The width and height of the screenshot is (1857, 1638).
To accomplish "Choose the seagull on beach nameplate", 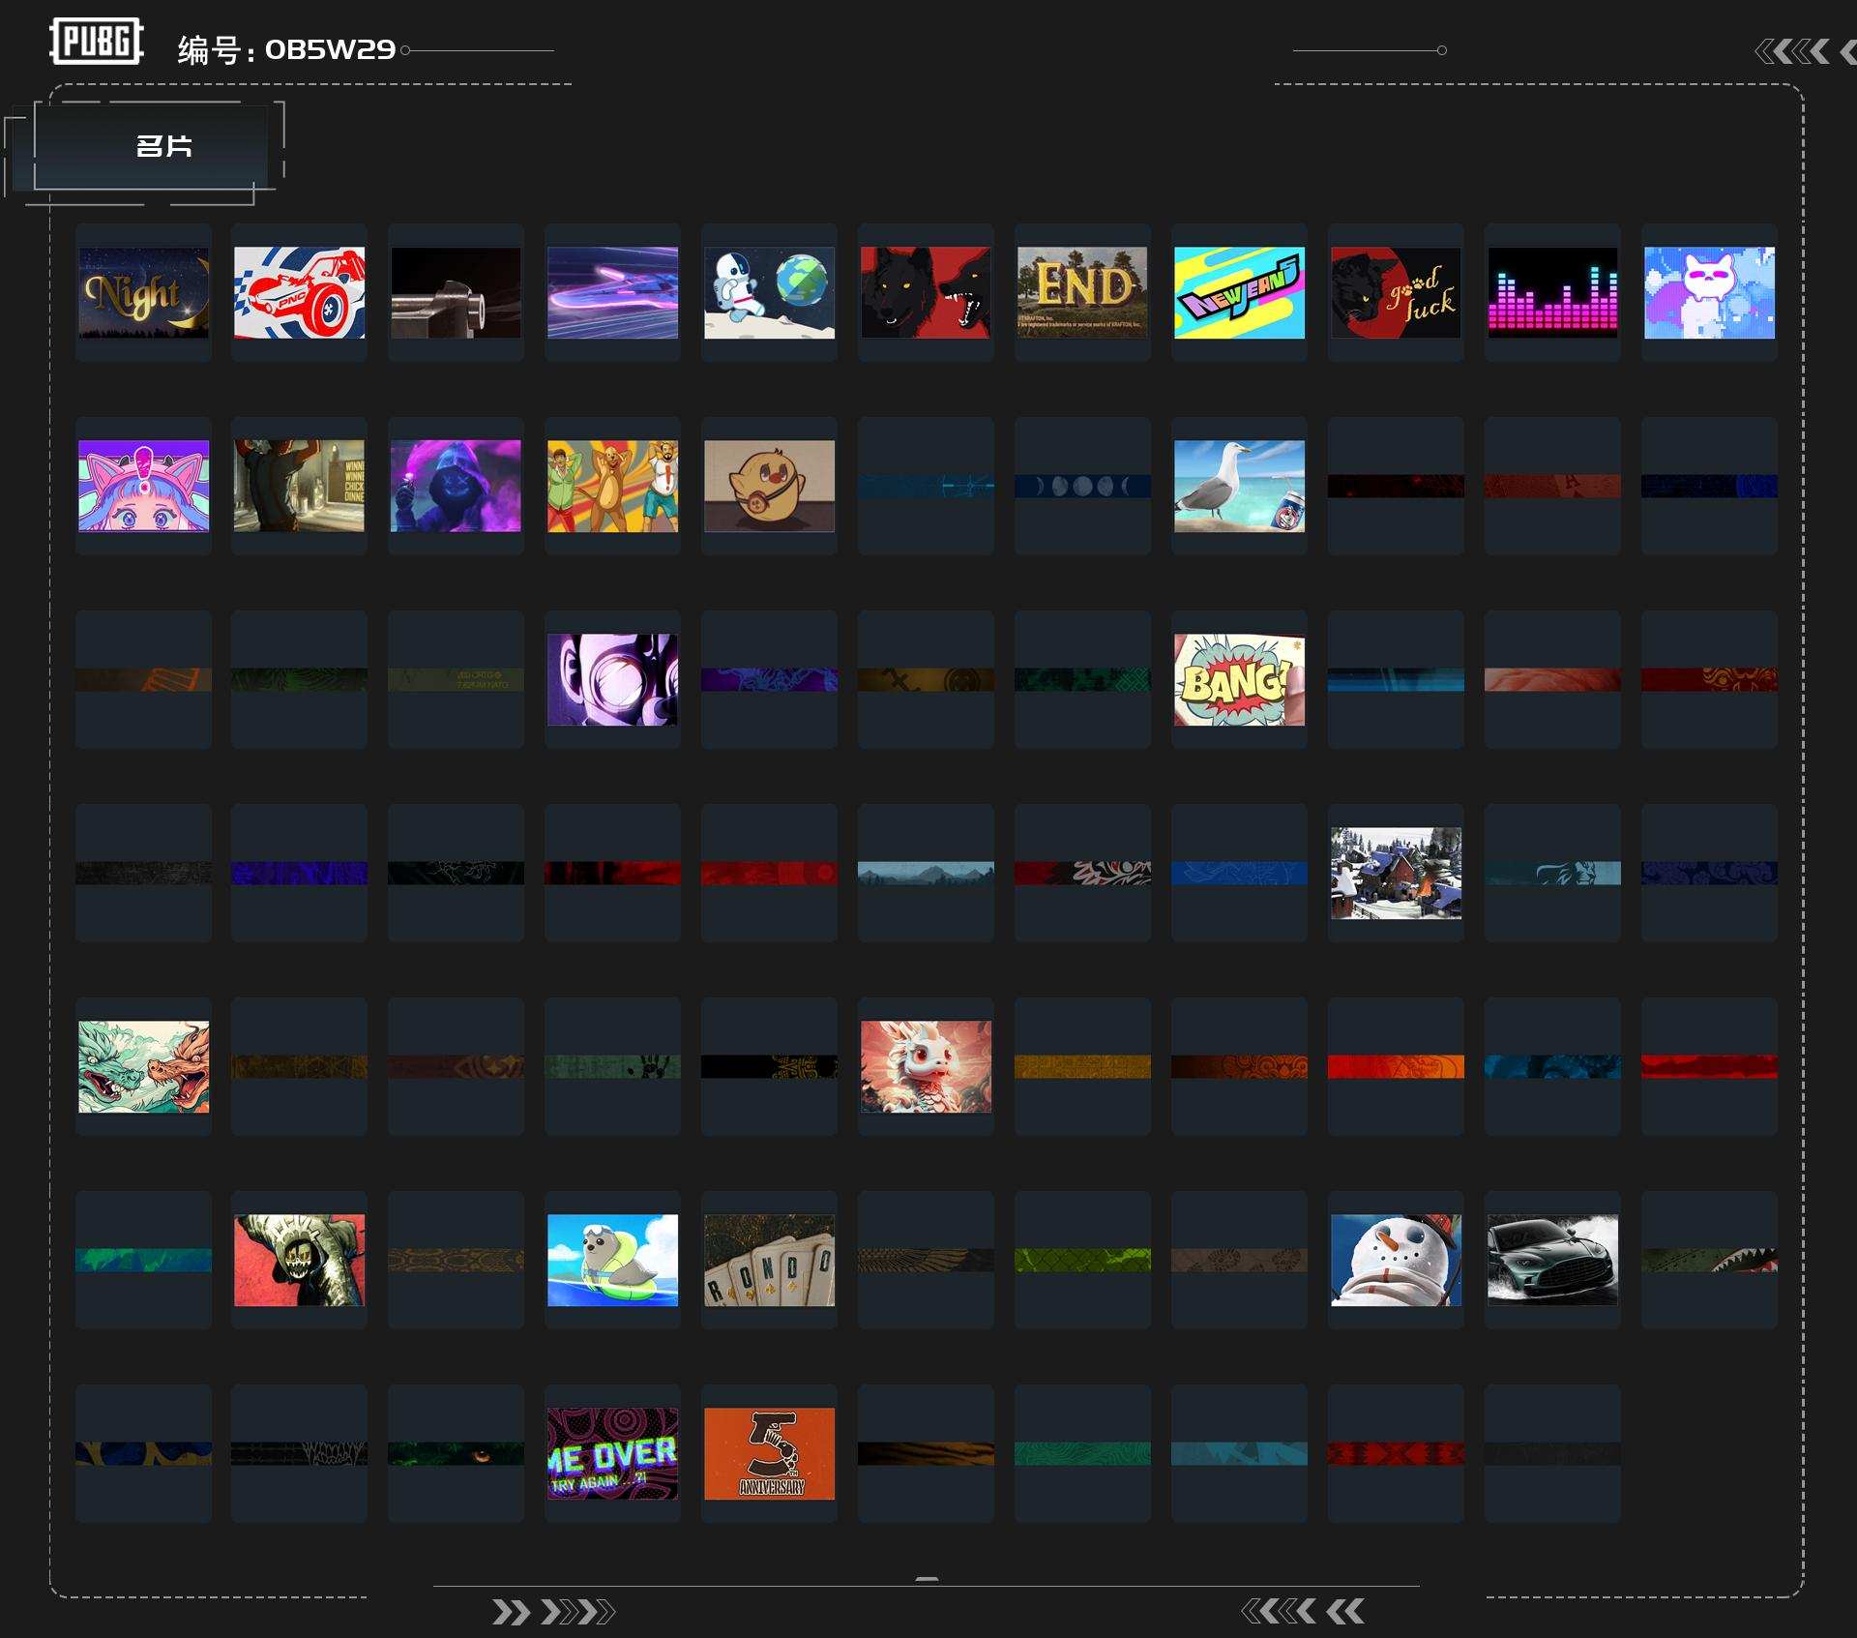I will [1239, 486].
